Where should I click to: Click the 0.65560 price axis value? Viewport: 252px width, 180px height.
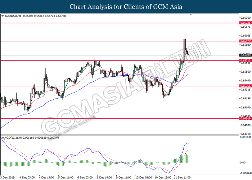click(246, 72)
